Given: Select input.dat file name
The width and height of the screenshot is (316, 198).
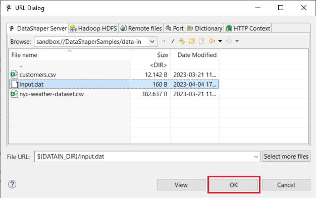Looking at the screenshot, I should (31, 84).
